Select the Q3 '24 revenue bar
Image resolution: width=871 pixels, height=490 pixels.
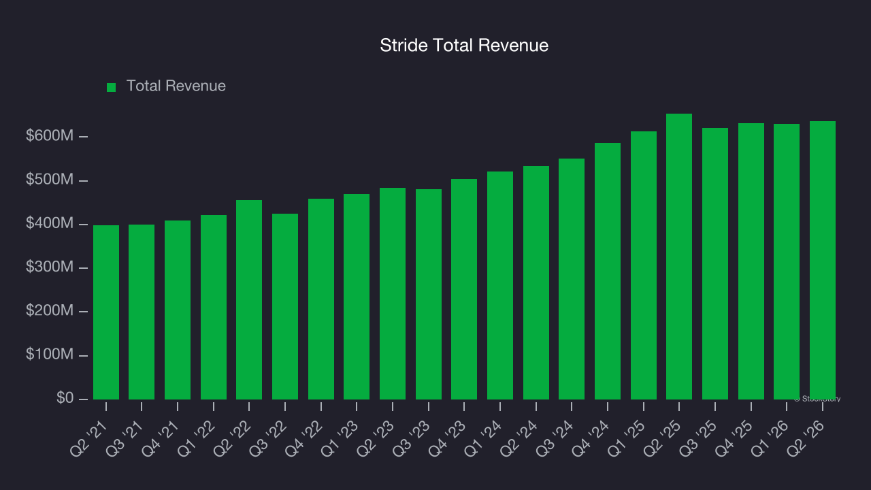click(x=572, y=279)
